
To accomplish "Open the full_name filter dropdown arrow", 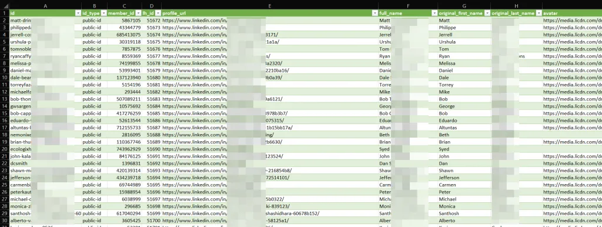I will (x=434, y=13).
